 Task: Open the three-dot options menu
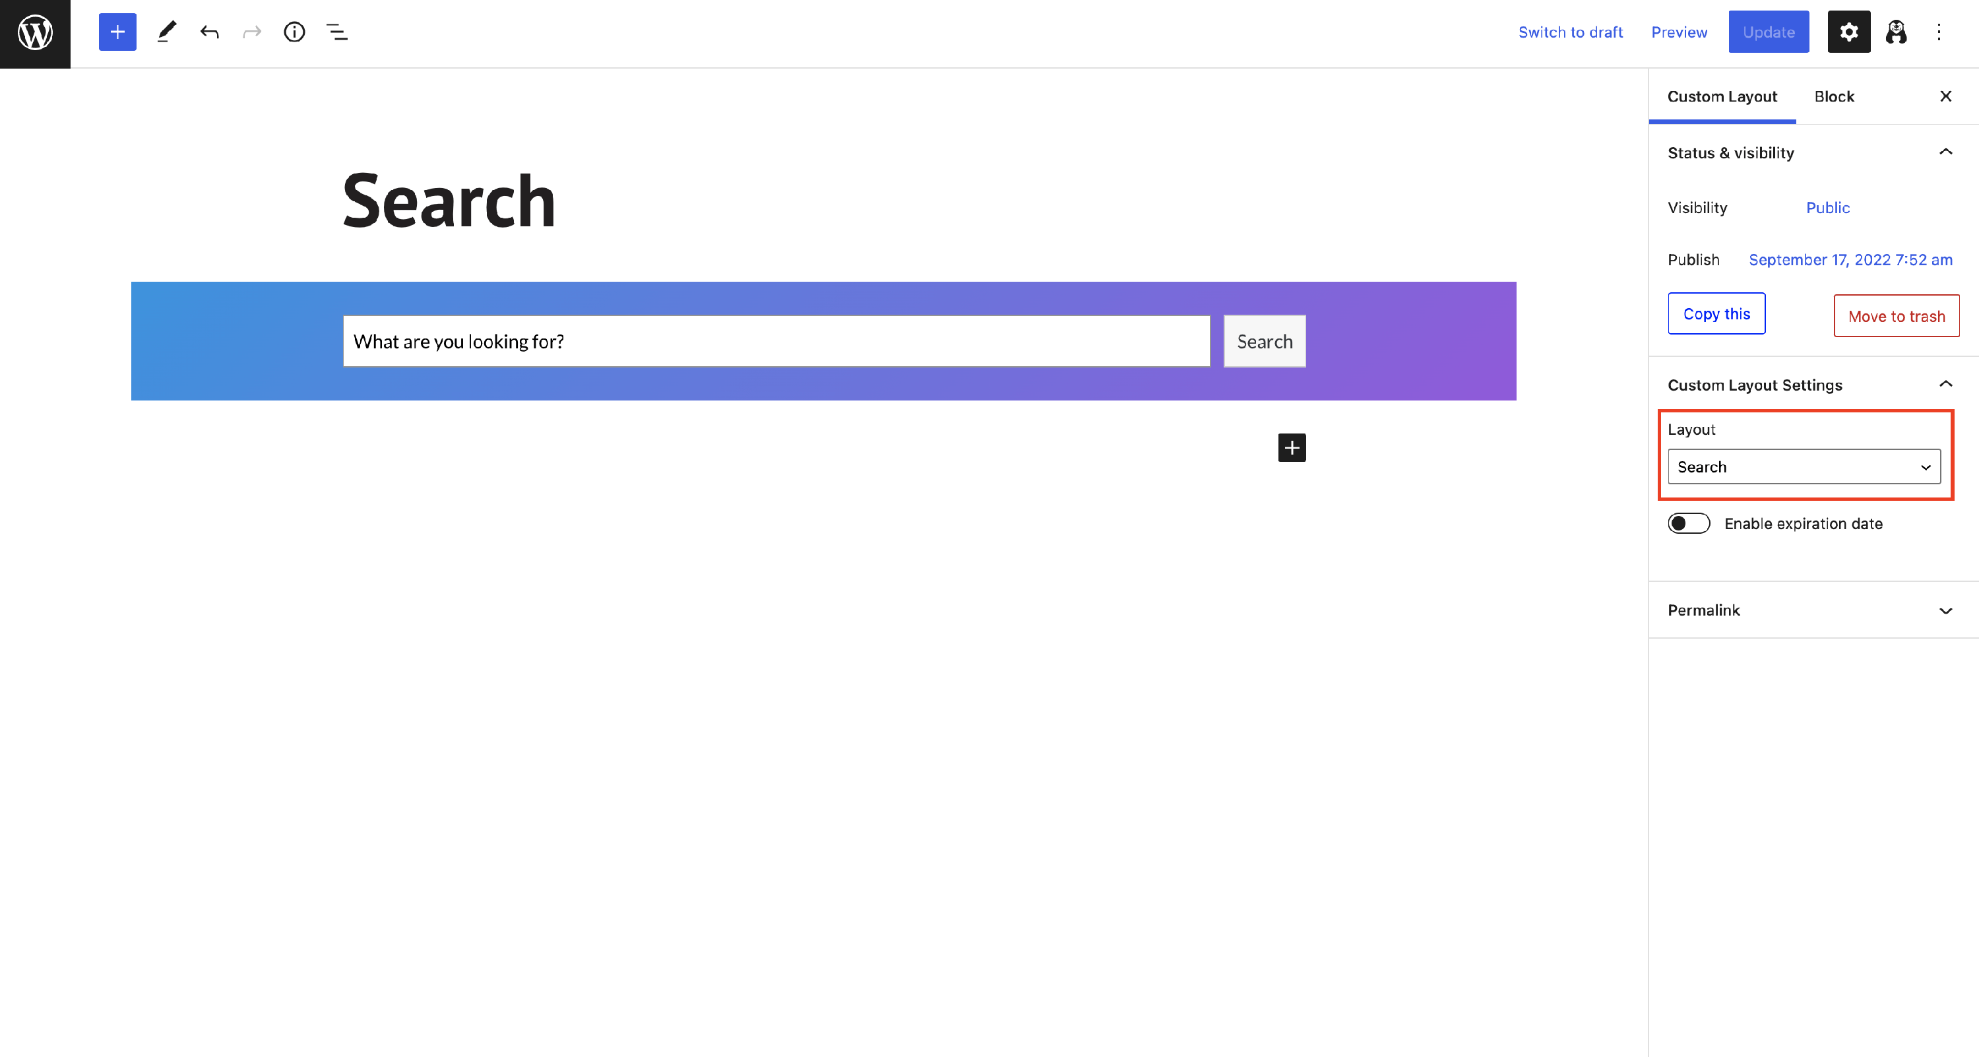pyautogui.click(x=1938, y=32)
